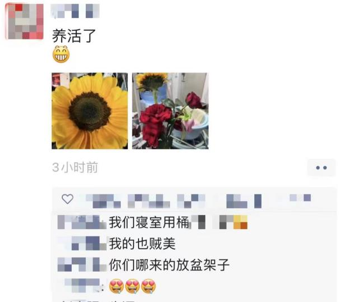Select the caption text 养活了
The image size is (339, 302).
[x=74, y=36]
